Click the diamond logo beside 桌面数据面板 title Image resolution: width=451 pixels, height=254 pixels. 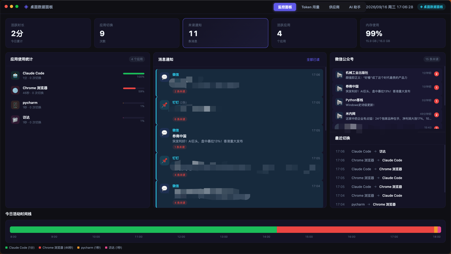point(26,7)
